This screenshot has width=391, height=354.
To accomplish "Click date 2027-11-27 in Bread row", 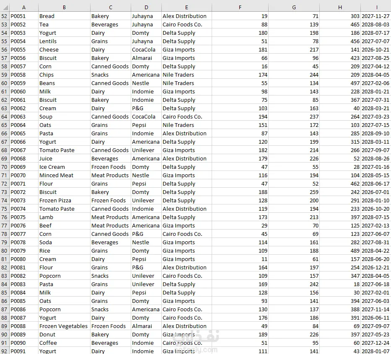I will pos(376,16).
